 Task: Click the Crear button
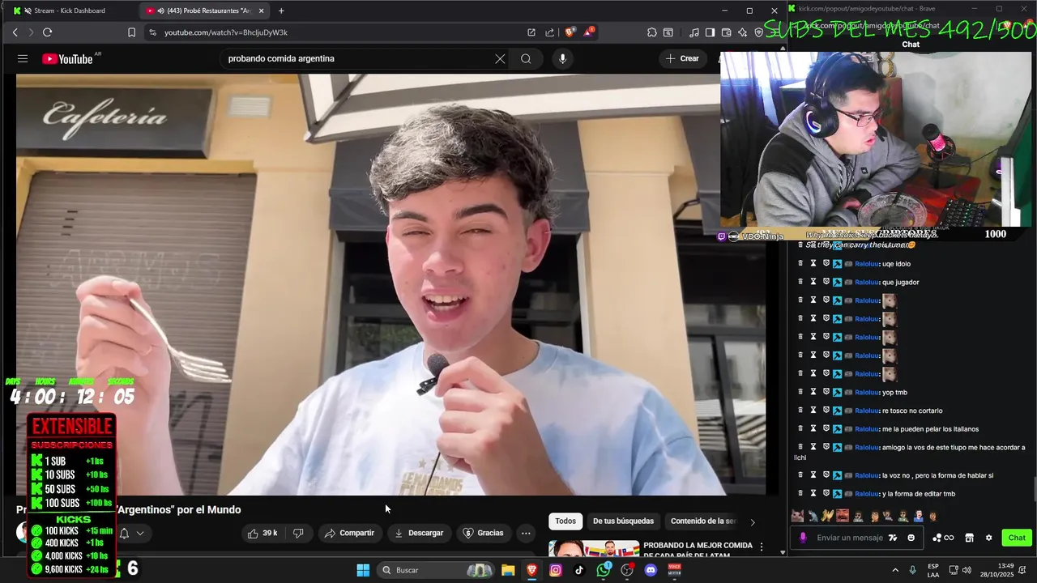(682, 58)
